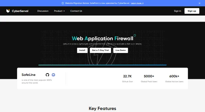Open the Live Demo

click(x=120, y=50)
